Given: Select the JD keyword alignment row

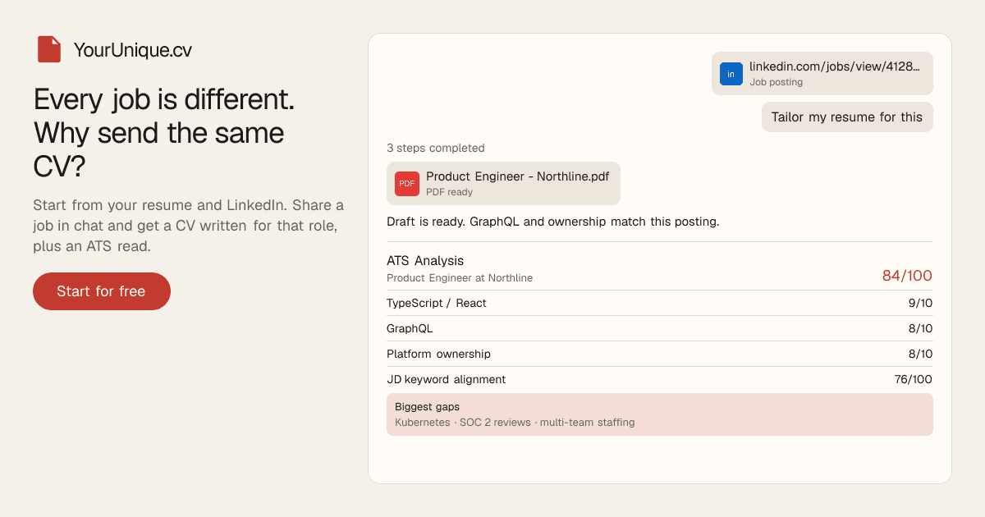Looking at the screenshot, I should click(660, 379).
